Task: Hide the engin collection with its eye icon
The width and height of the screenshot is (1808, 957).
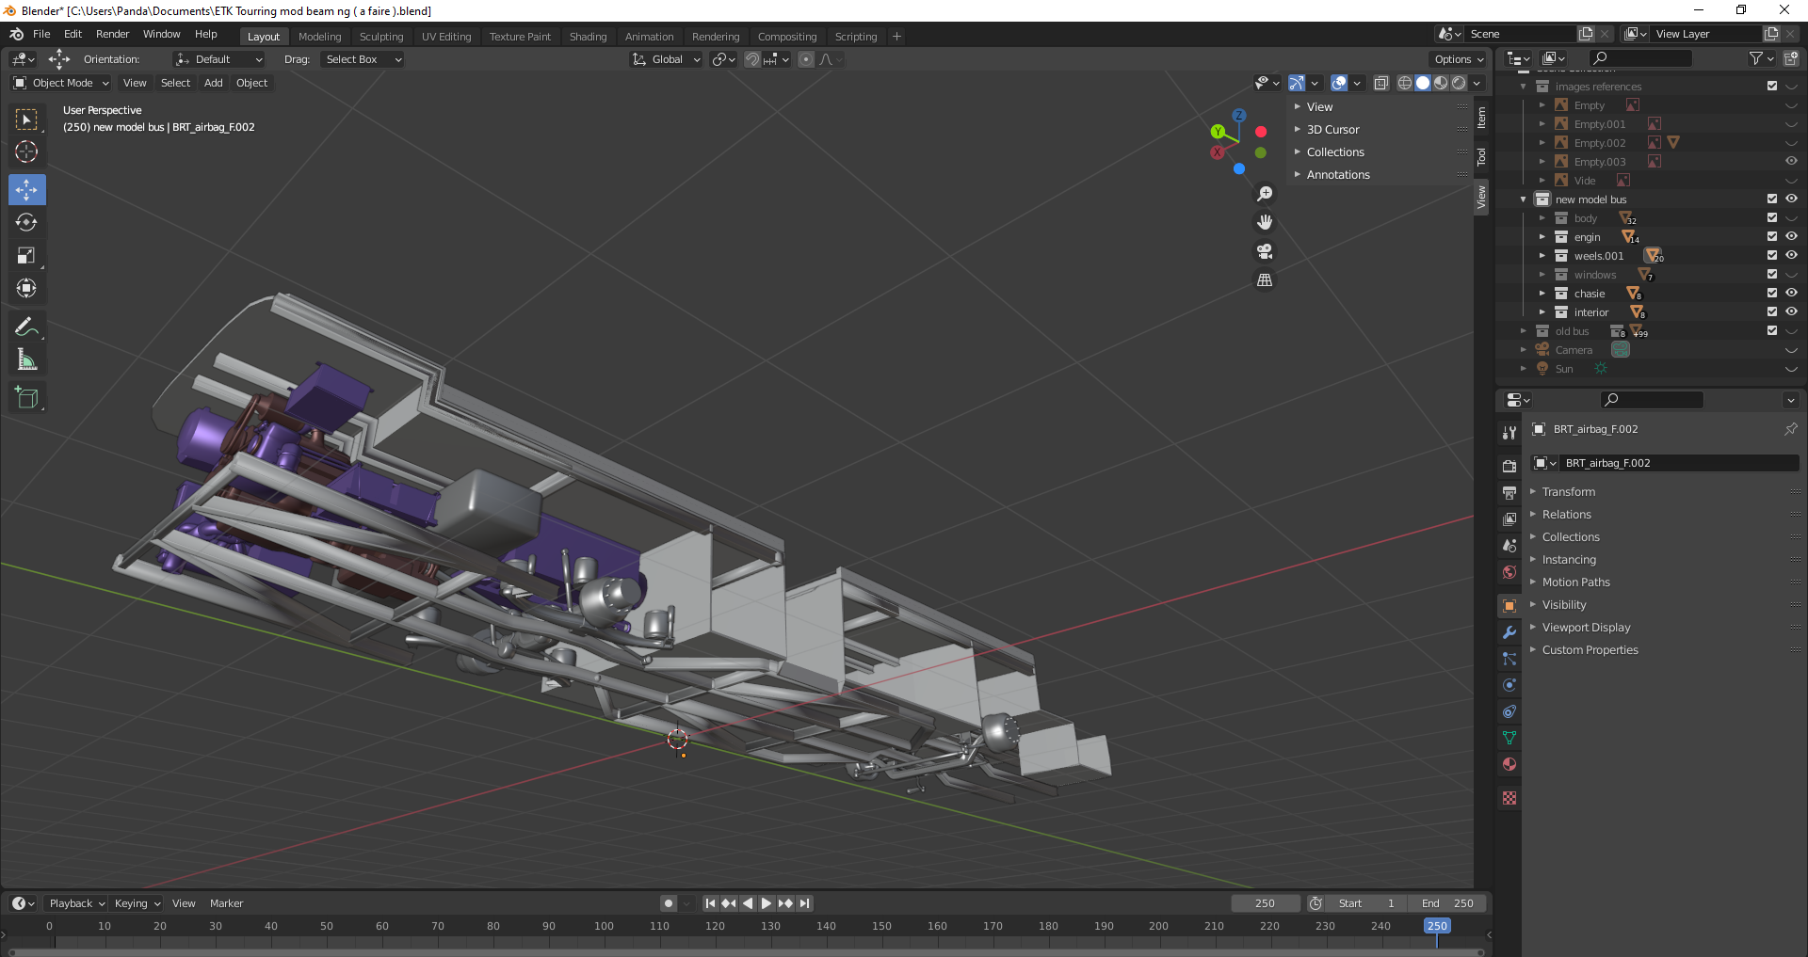Action: click(1791, 236)
